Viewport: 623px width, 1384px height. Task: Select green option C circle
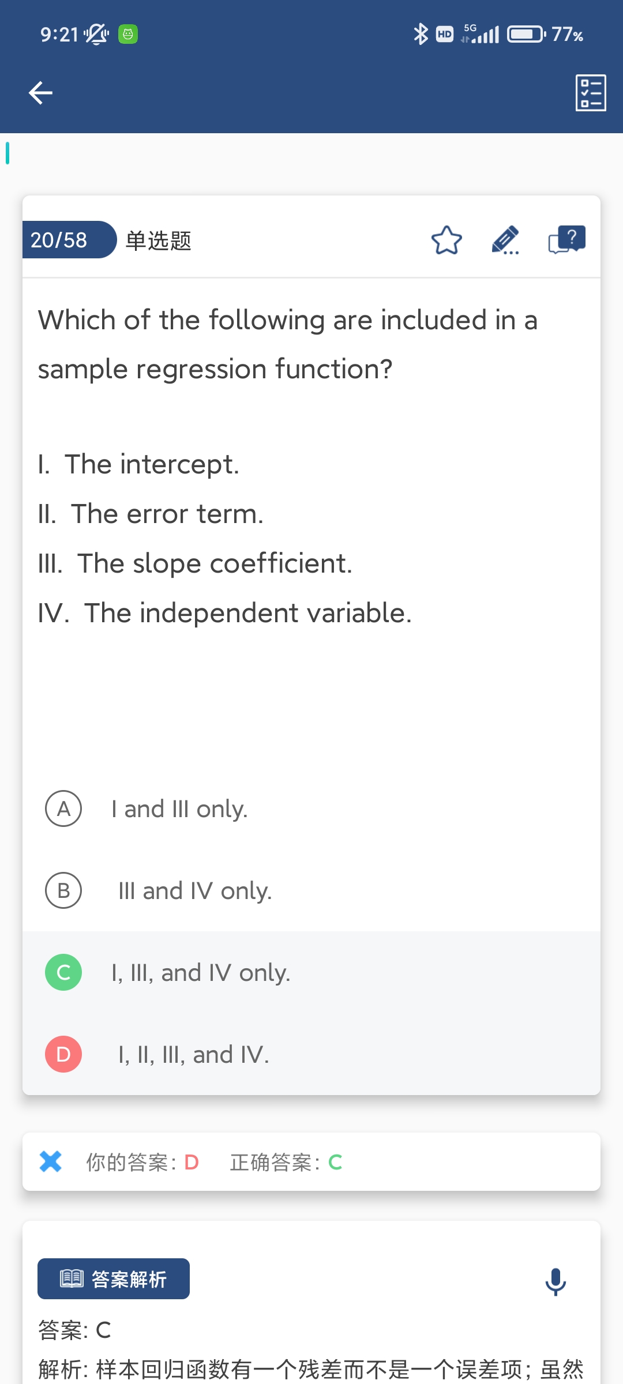click(x=63, y=972)
